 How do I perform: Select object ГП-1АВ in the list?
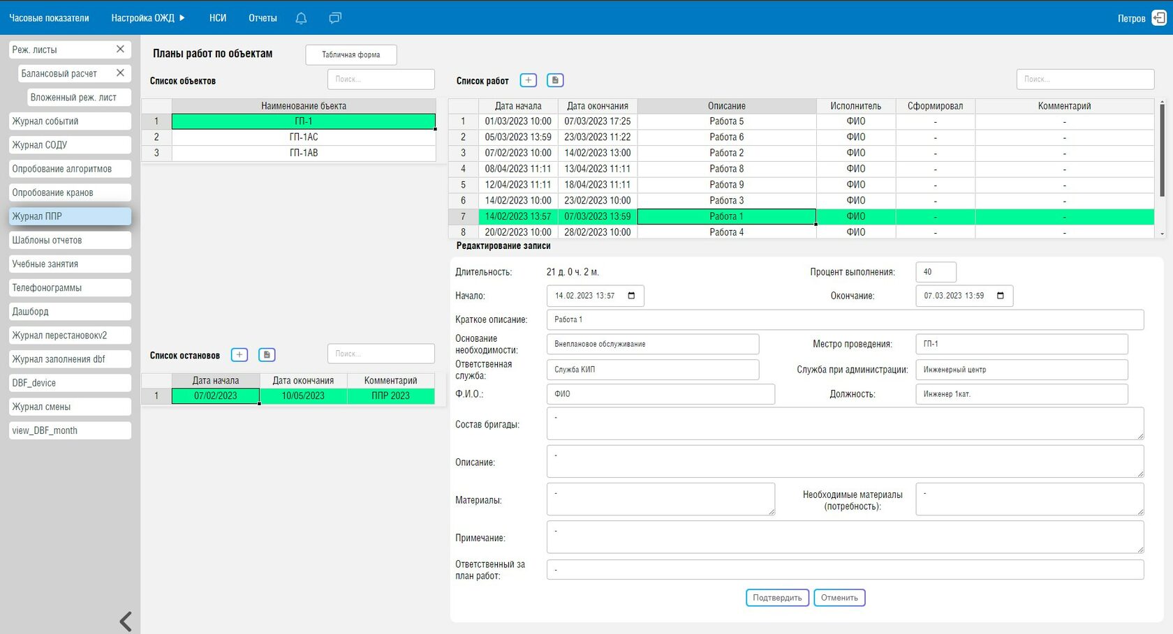pyautogui.click(x=304, y=153)
